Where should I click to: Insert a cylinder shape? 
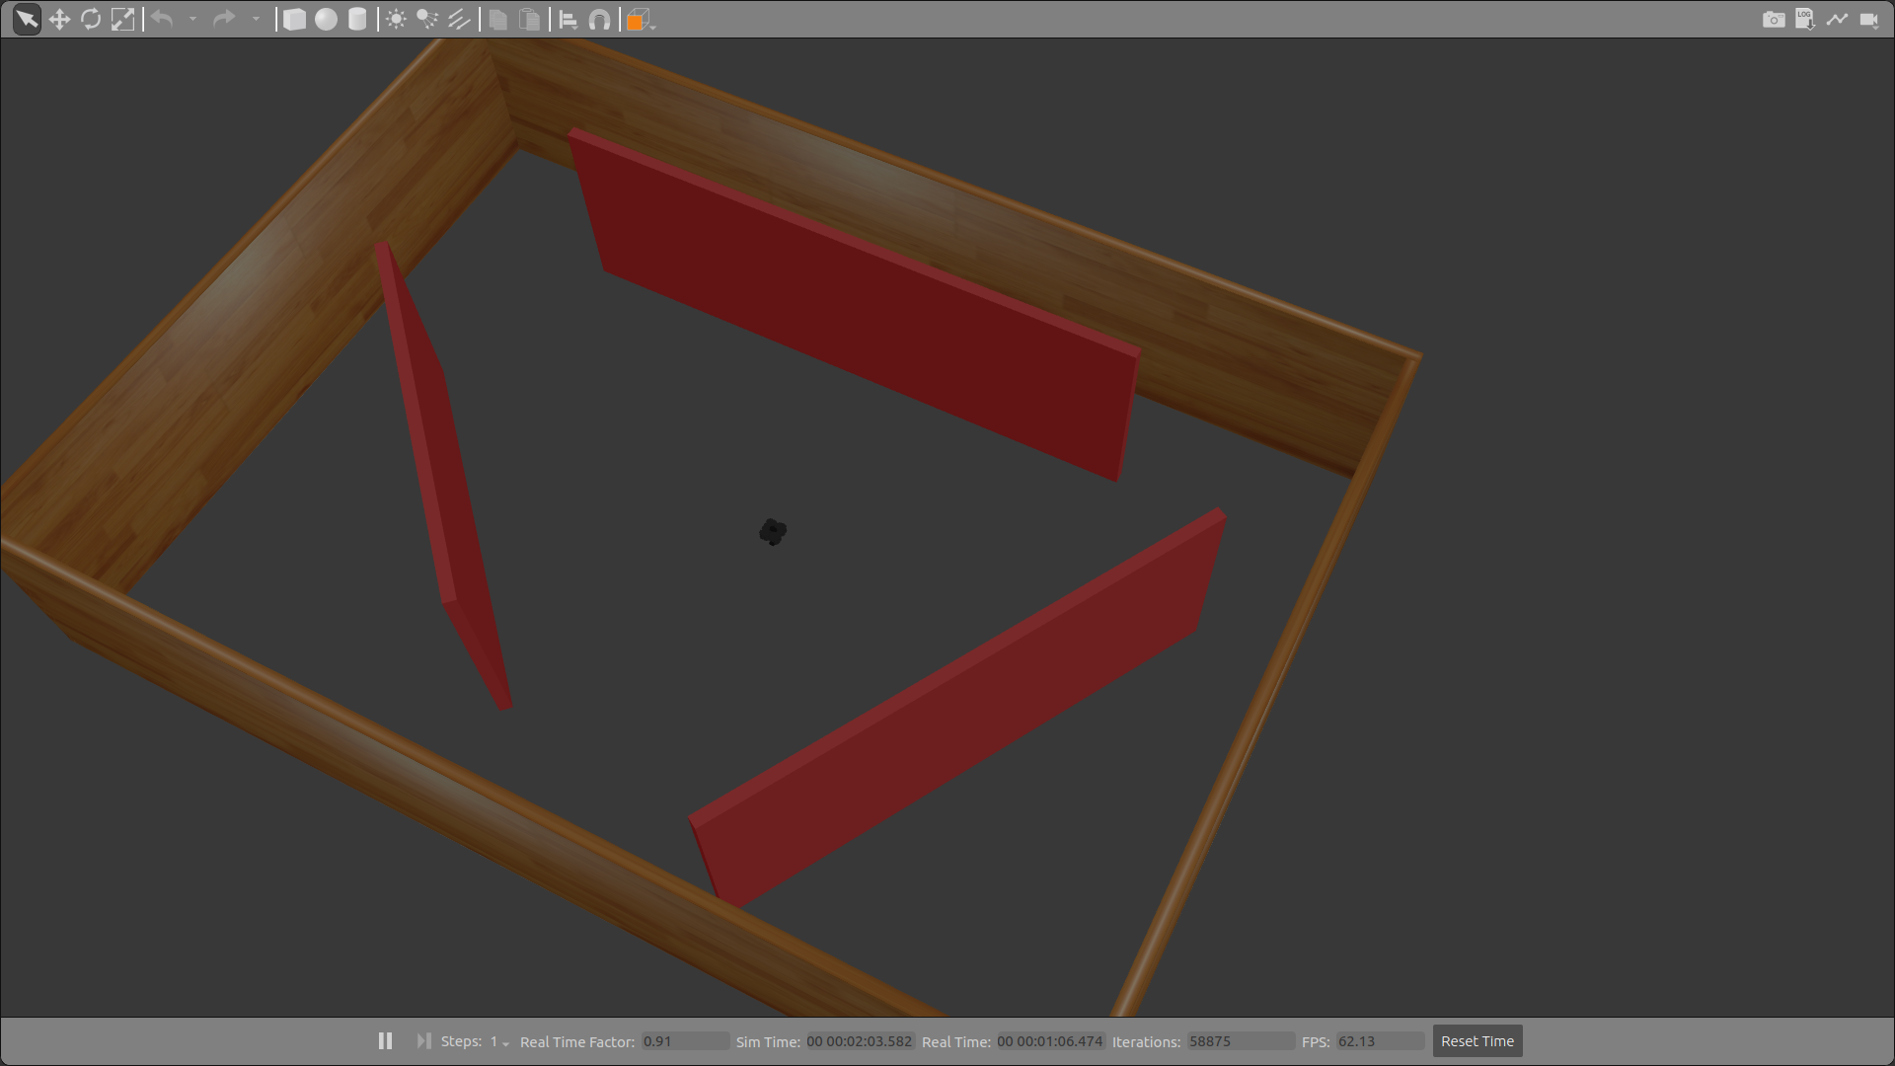(x=357, y=20)
